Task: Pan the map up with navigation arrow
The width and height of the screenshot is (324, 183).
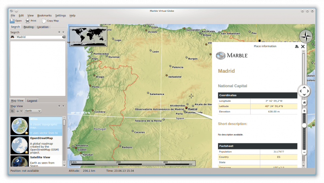Action: pos(304,87)
